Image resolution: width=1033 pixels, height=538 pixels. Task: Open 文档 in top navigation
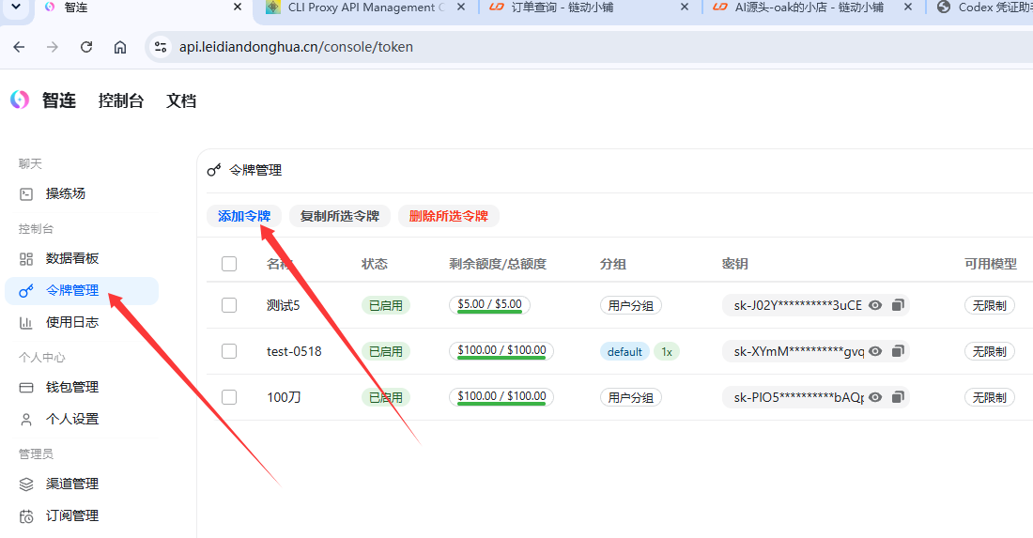(x=181, y=100)
